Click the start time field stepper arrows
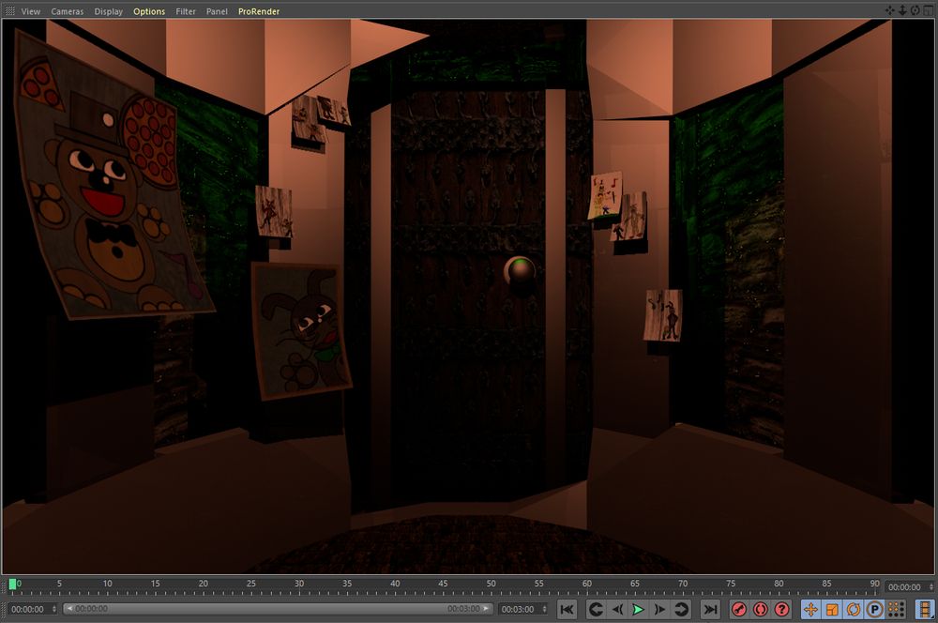This screenshot has width=938, height=623. point(54,609)
